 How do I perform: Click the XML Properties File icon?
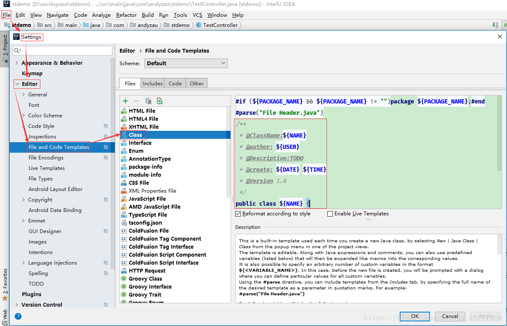[x=124, y=191]
